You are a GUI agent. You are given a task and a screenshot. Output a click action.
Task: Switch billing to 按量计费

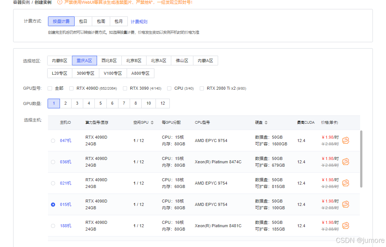(61, 21)
